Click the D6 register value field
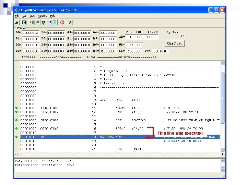 [x=56, y=45]
